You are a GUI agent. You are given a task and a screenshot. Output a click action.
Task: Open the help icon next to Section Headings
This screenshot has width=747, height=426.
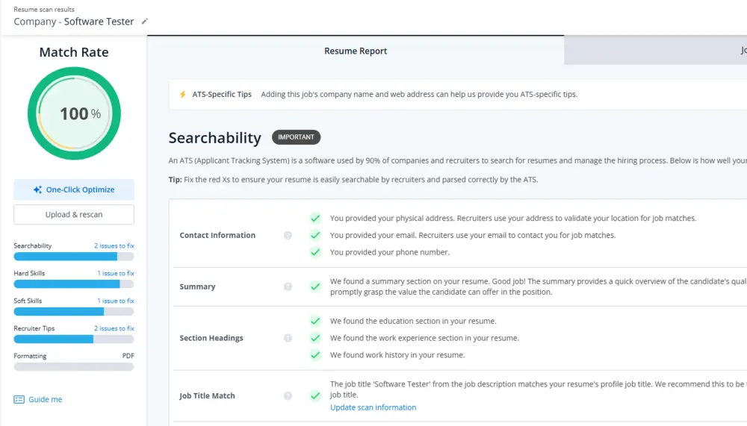click(x=288, y=338)
